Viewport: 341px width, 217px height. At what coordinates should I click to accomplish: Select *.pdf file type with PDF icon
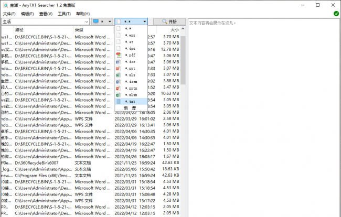pos(131,55)
